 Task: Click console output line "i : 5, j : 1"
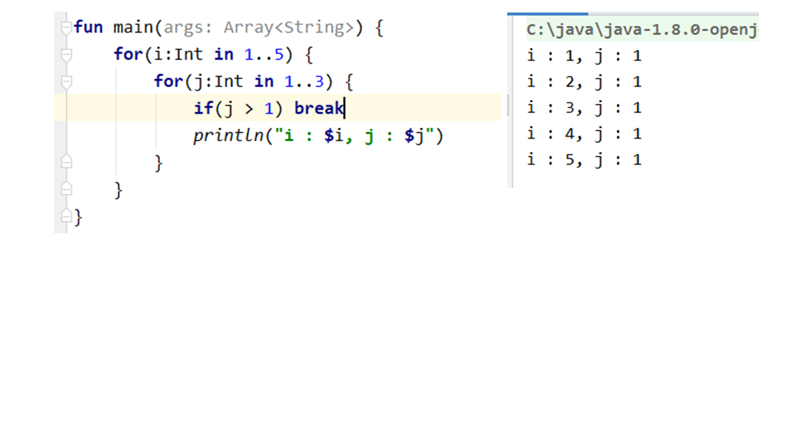(x=584, y=160)
